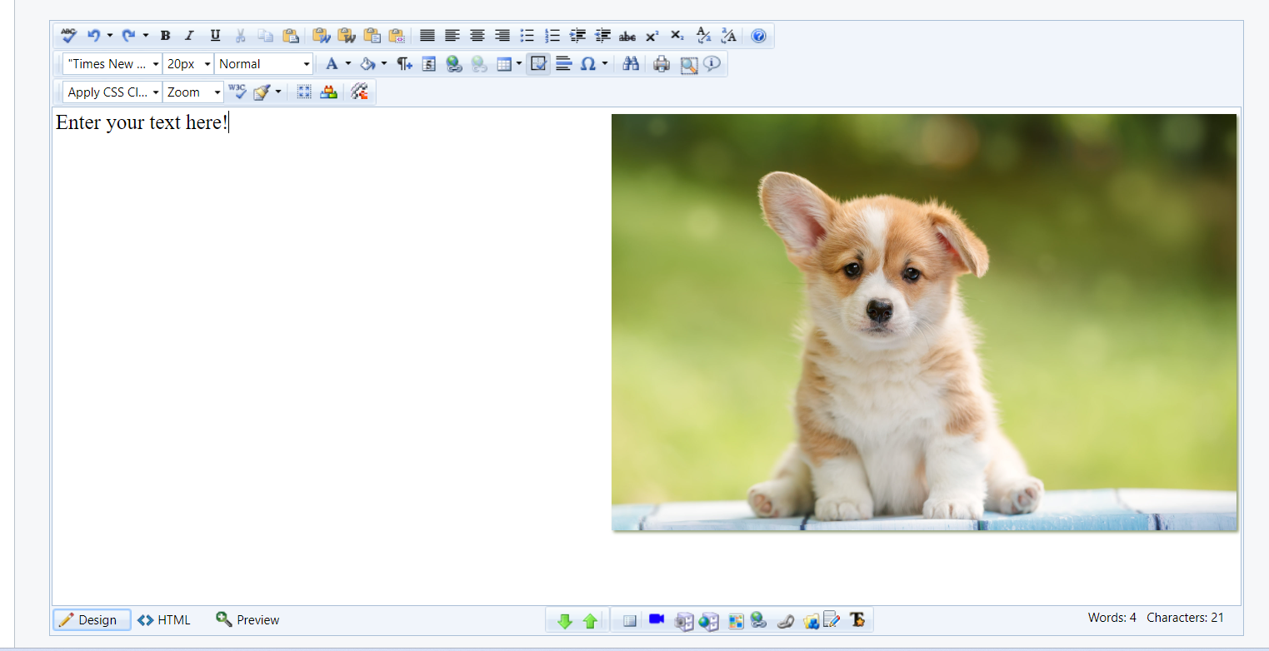
Task: Click the Redo arrow icon
Action: tap(128, 36)
